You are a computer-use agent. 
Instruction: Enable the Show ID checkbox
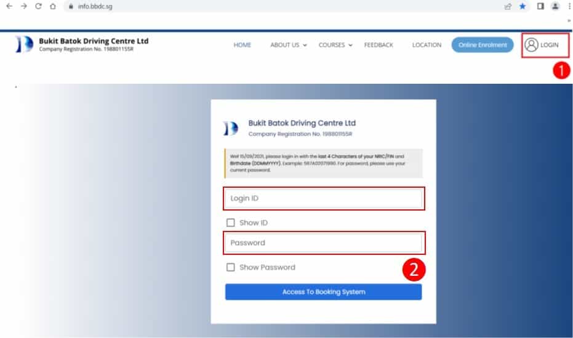231,223
